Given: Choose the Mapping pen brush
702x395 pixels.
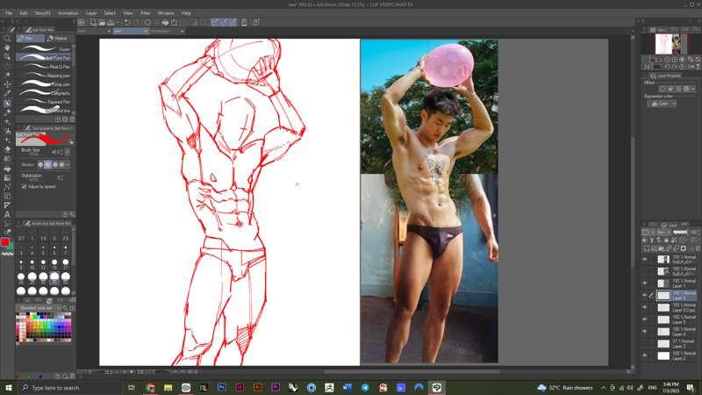Looking at the screenshot, I should (43, 75).
